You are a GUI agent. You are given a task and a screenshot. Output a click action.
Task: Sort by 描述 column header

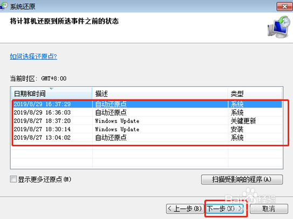160,94
